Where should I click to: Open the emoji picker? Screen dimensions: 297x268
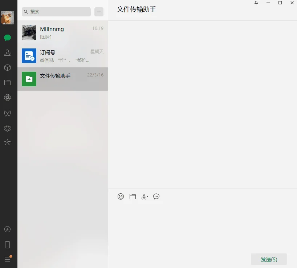121,196
